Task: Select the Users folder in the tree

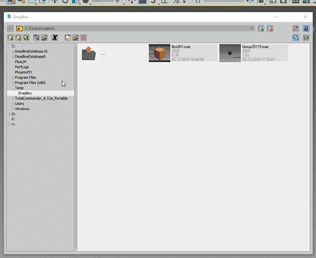Action: point(20,104)
